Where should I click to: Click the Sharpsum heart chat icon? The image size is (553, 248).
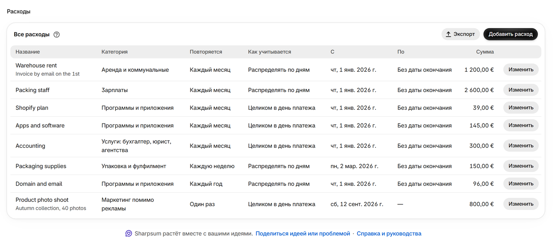click(x=129, y=233)
